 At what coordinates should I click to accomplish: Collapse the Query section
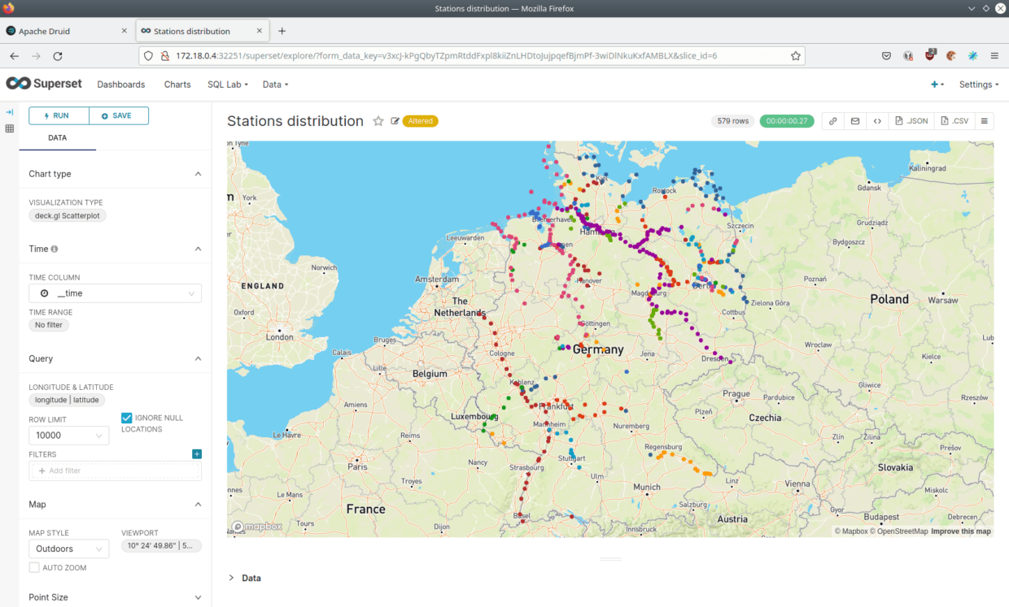tap(198, 358)
